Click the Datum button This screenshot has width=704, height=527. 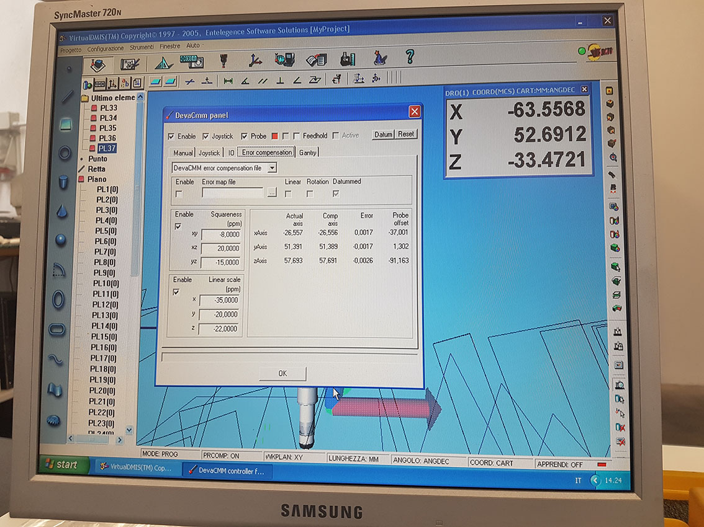383,135
